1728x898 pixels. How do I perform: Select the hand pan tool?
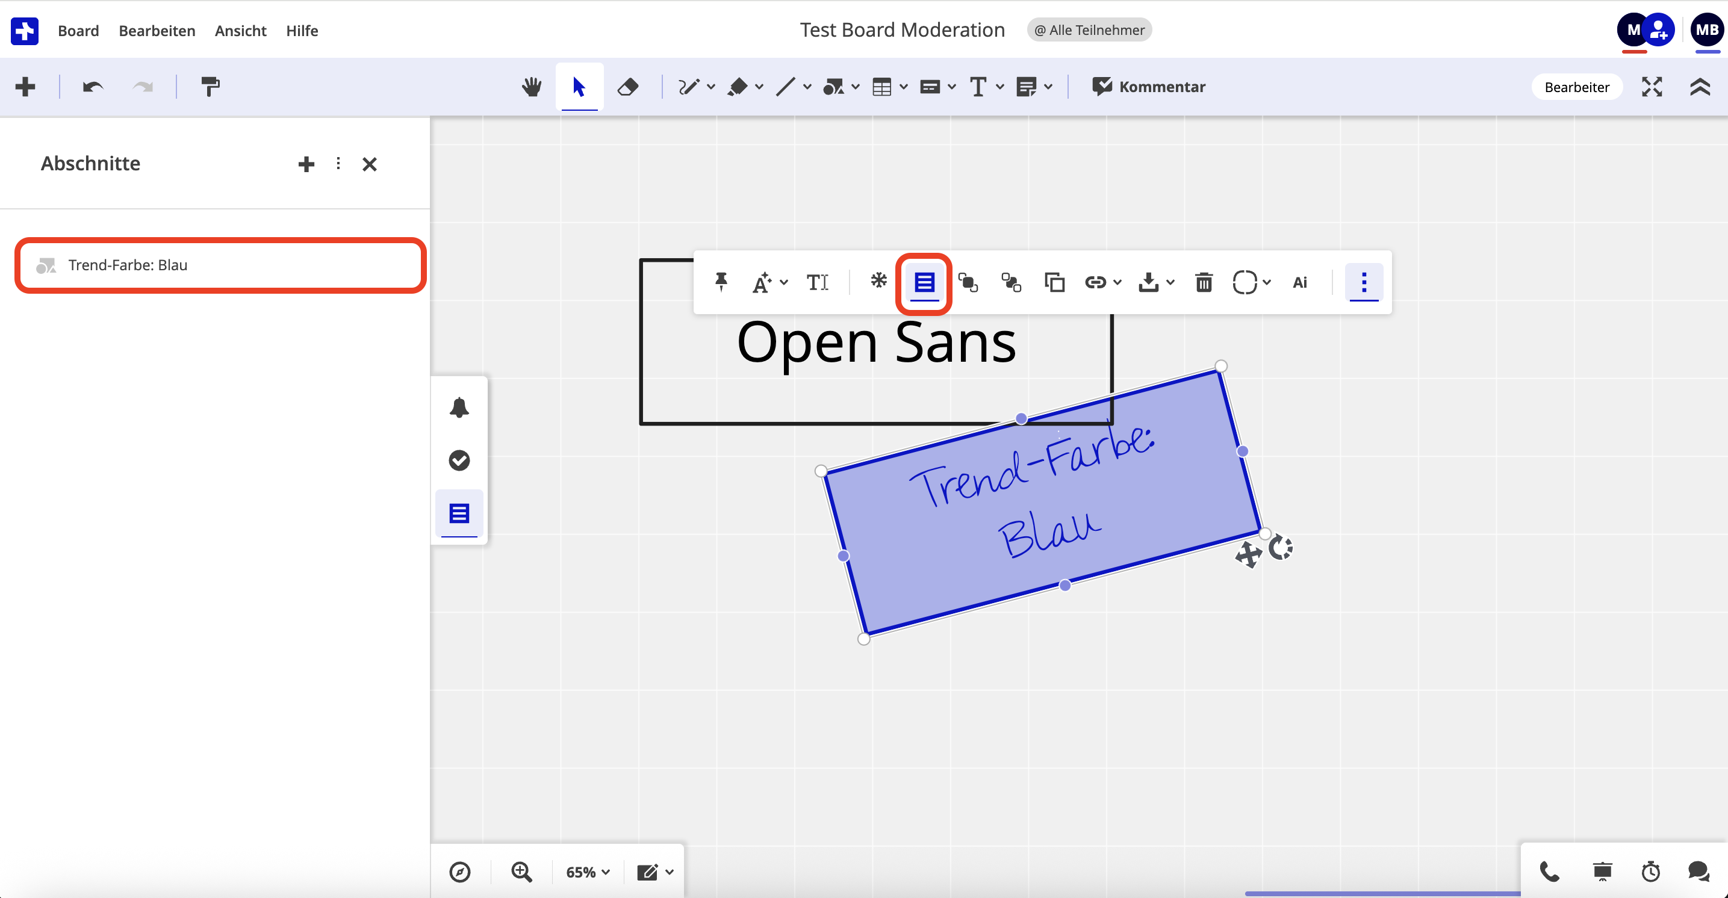[x=531, y=87]
